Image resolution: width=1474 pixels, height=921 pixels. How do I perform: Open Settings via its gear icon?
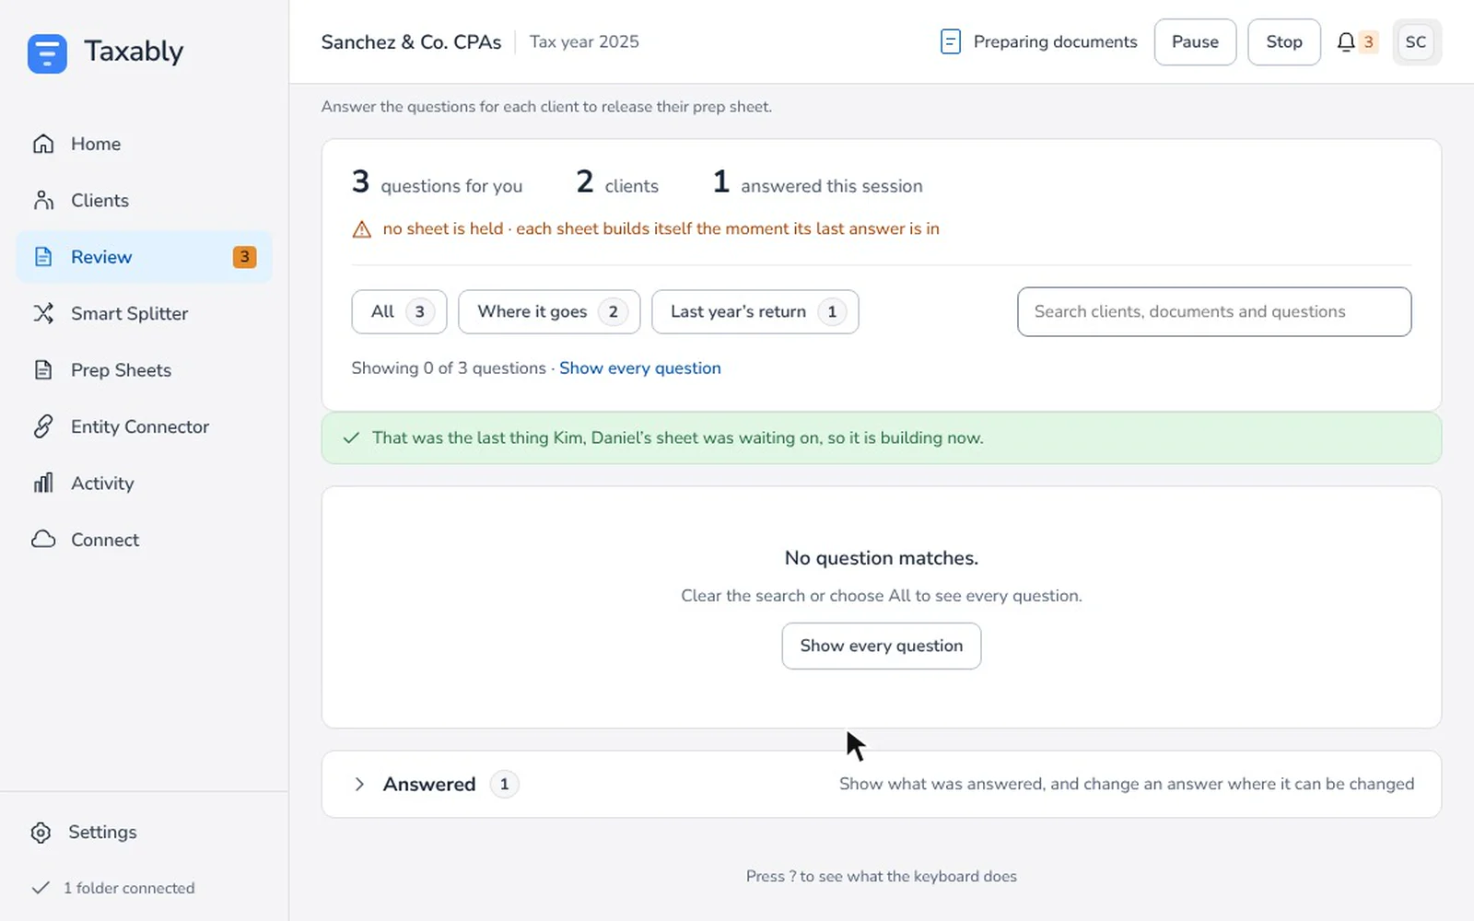point(41,833)
